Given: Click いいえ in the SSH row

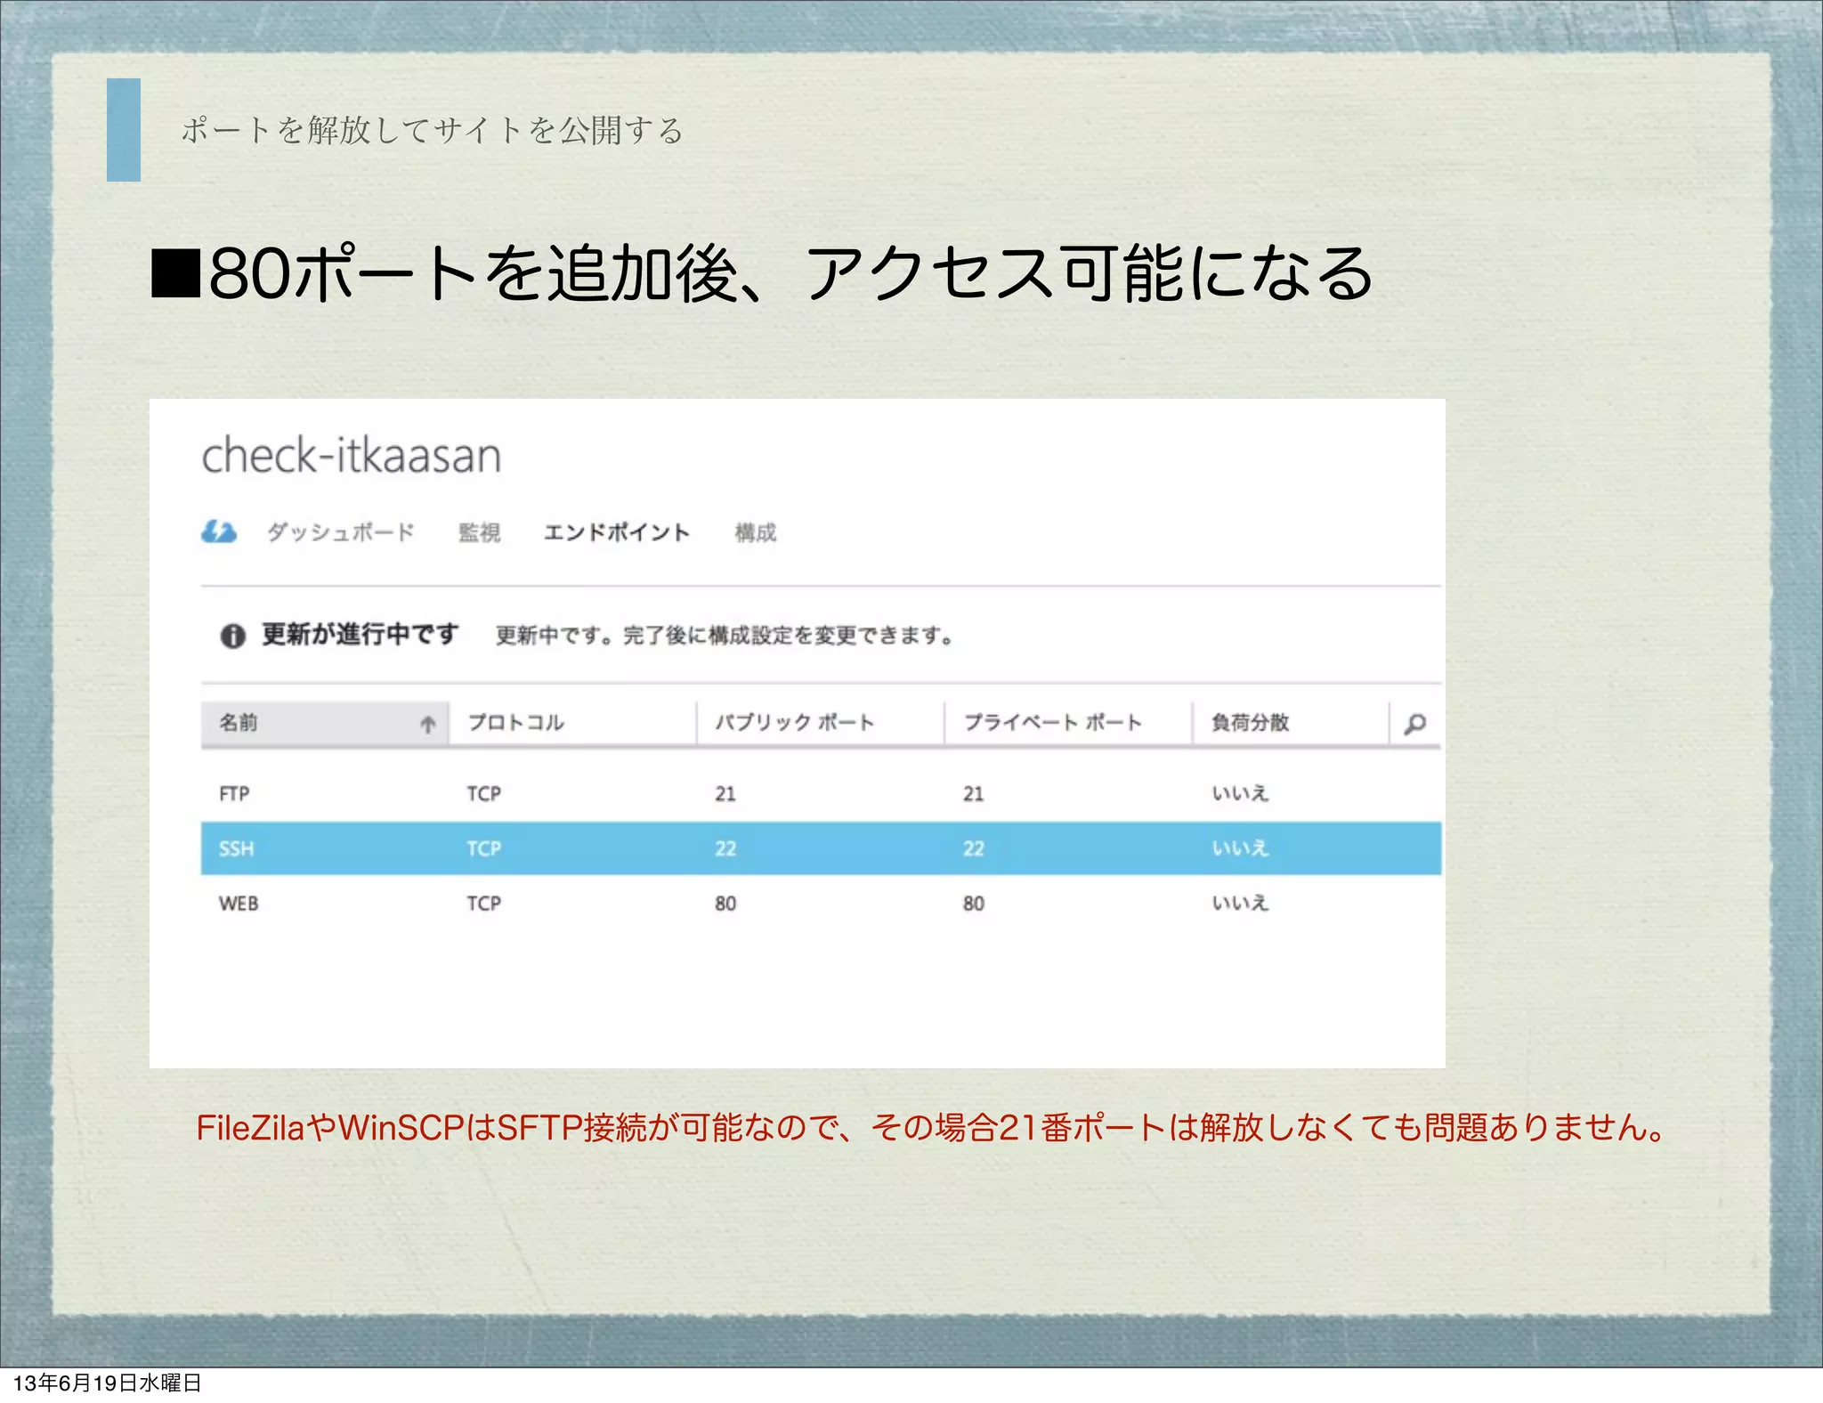Looking at the screenshot, I should (1240, 848).
